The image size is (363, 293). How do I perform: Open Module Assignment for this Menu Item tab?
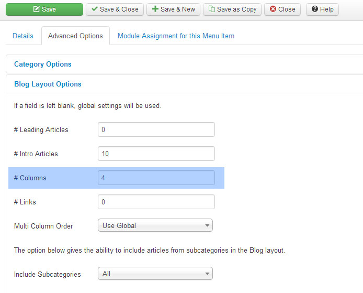(176, 36)
